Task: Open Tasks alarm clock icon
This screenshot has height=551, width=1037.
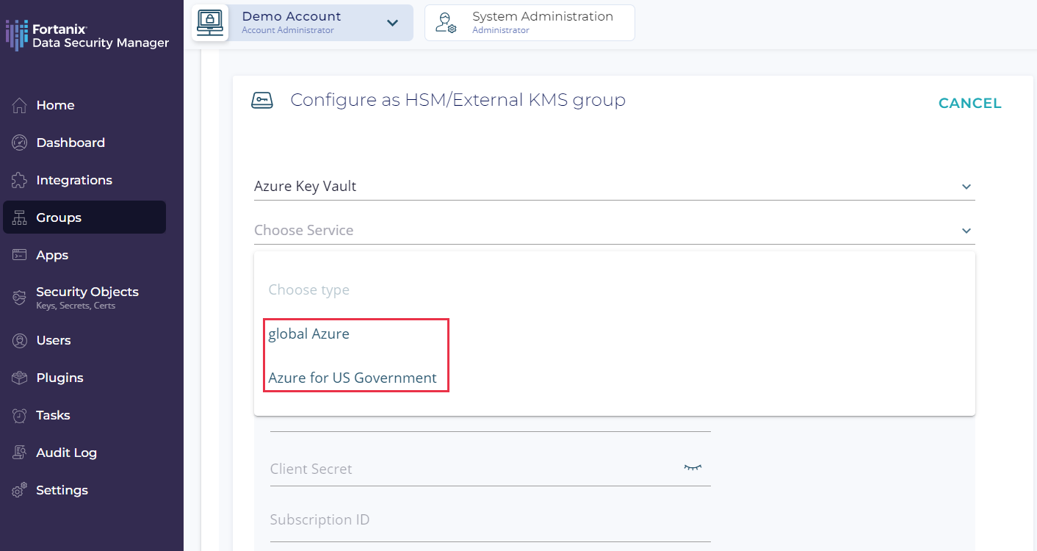Action: (x=20, y=415)
